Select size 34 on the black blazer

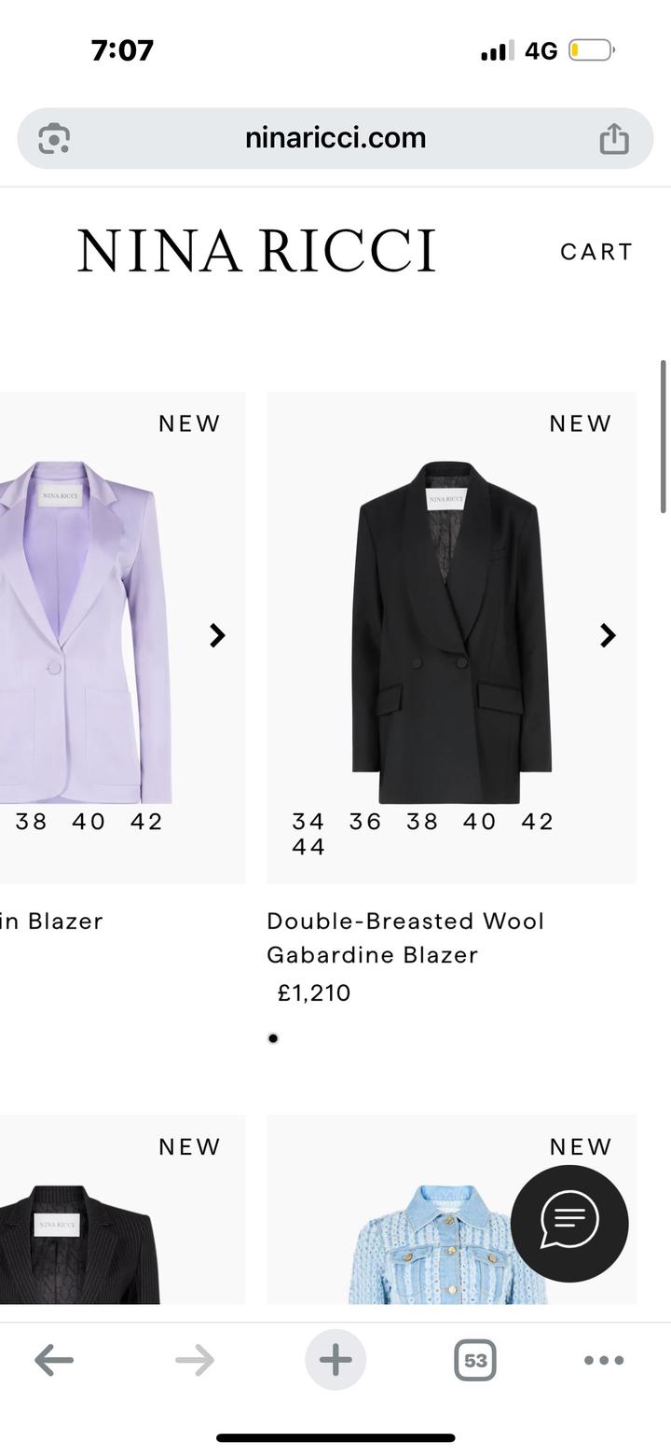[308, 822]
